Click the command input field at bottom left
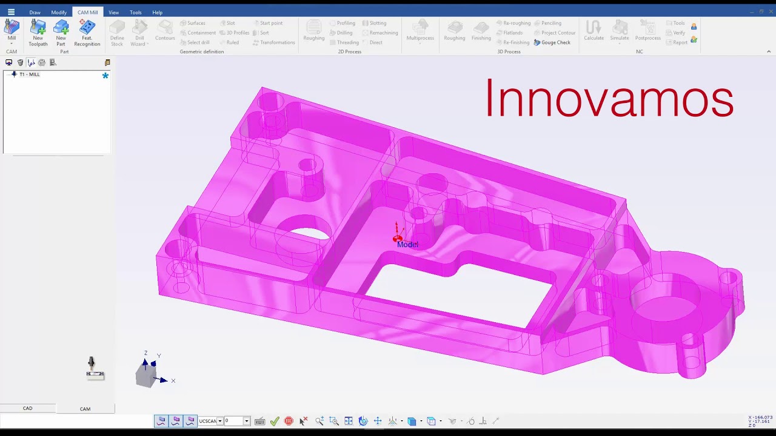Viewport: 776px width, 436px height. pos(76,421)
